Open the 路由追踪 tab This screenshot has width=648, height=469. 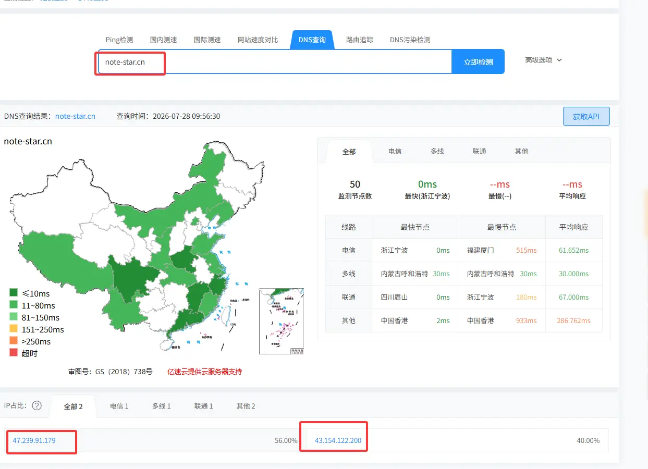click(x=360, y=40)
